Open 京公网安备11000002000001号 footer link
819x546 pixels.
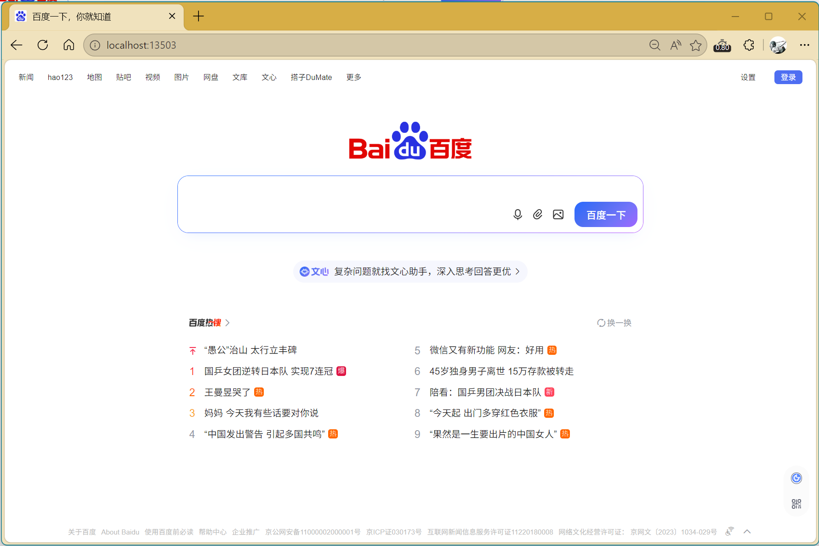pos(313,532)
